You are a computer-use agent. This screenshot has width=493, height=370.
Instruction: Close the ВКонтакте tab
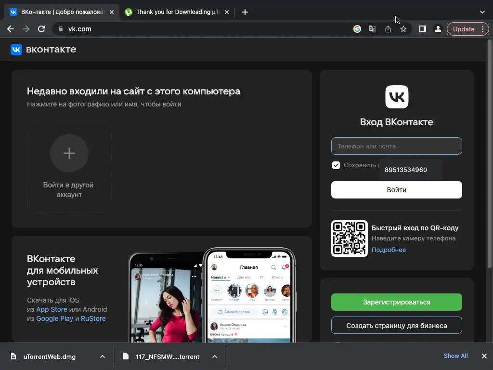point(112,12)
